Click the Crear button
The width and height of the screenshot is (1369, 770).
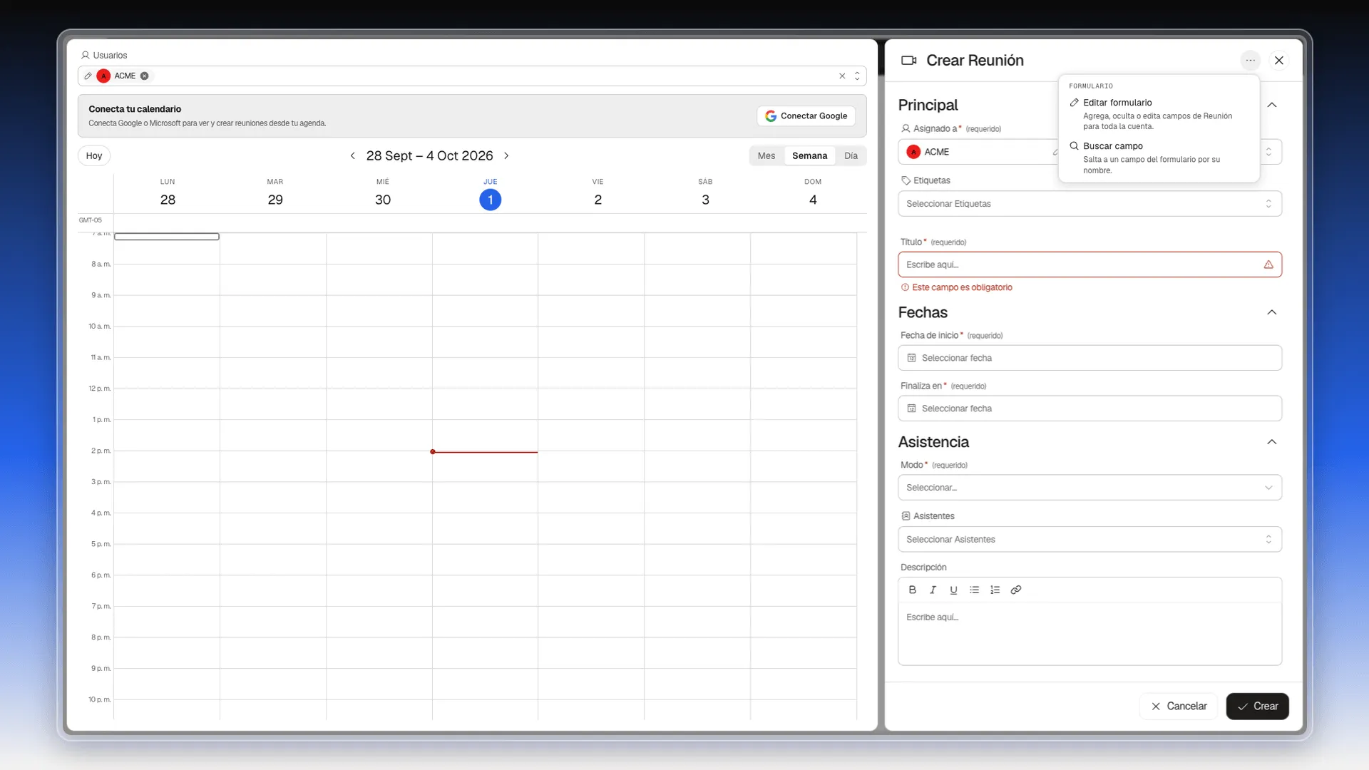point(1258,706)
